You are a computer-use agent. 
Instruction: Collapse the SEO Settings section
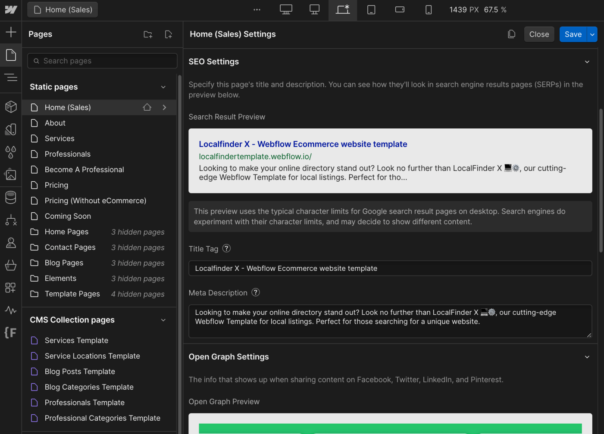pyautogui.click(x=587, y=62)
